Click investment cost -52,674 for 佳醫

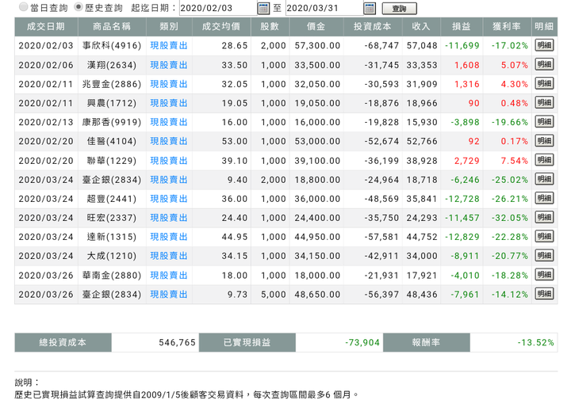pyautogui.click(x=381, y=142)
